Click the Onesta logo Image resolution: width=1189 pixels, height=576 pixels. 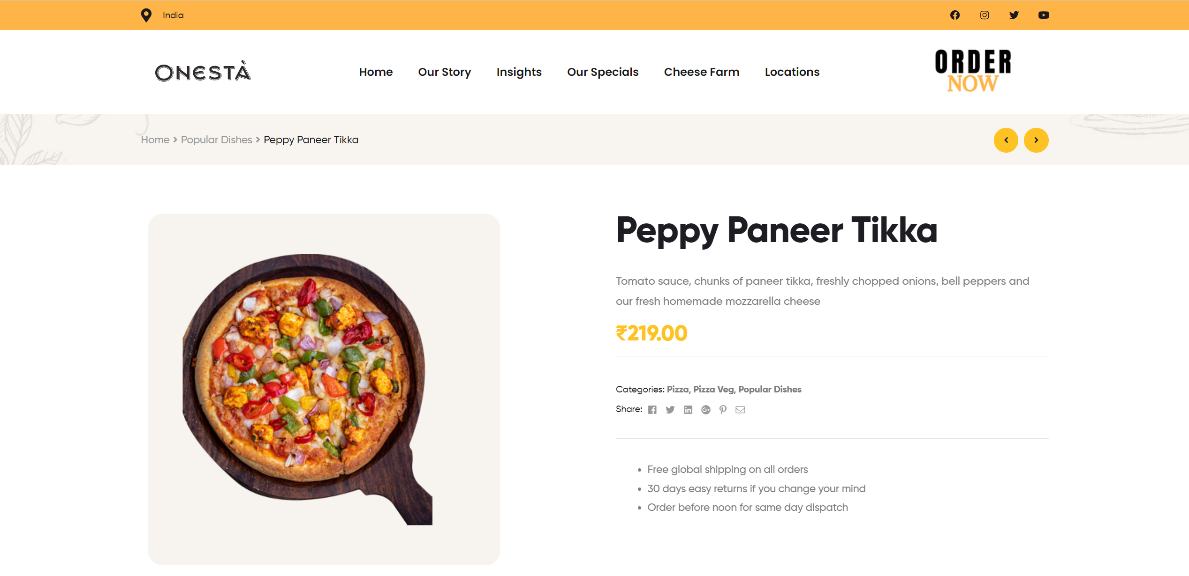tap(203, 72)
